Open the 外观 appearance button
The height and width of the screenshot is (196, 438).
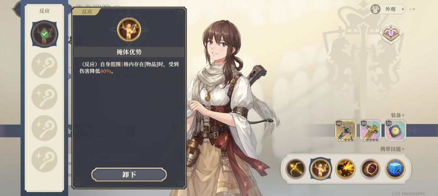tap(388, 9)
